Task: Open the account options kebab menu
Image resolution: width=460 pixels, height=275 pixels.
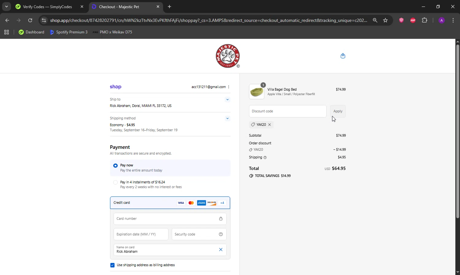Action: click(229, 87)
